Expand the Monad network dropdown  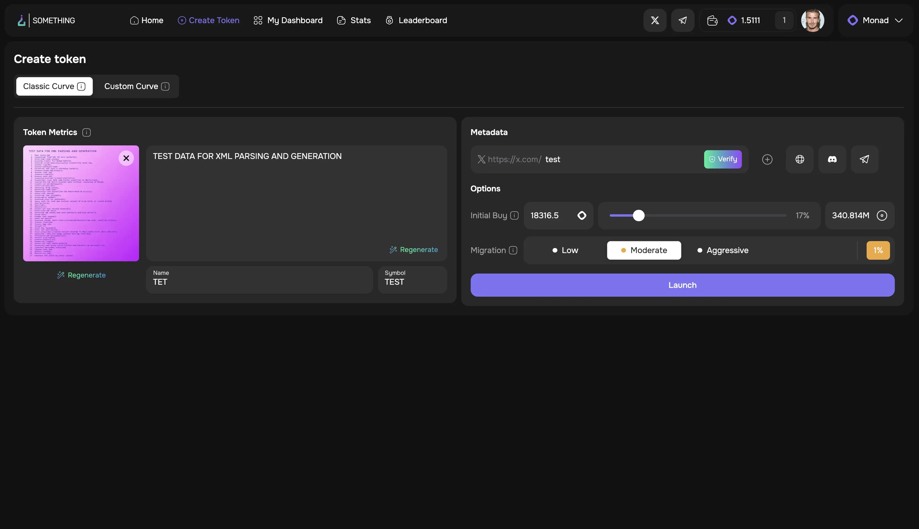click(x=875, y=20)
